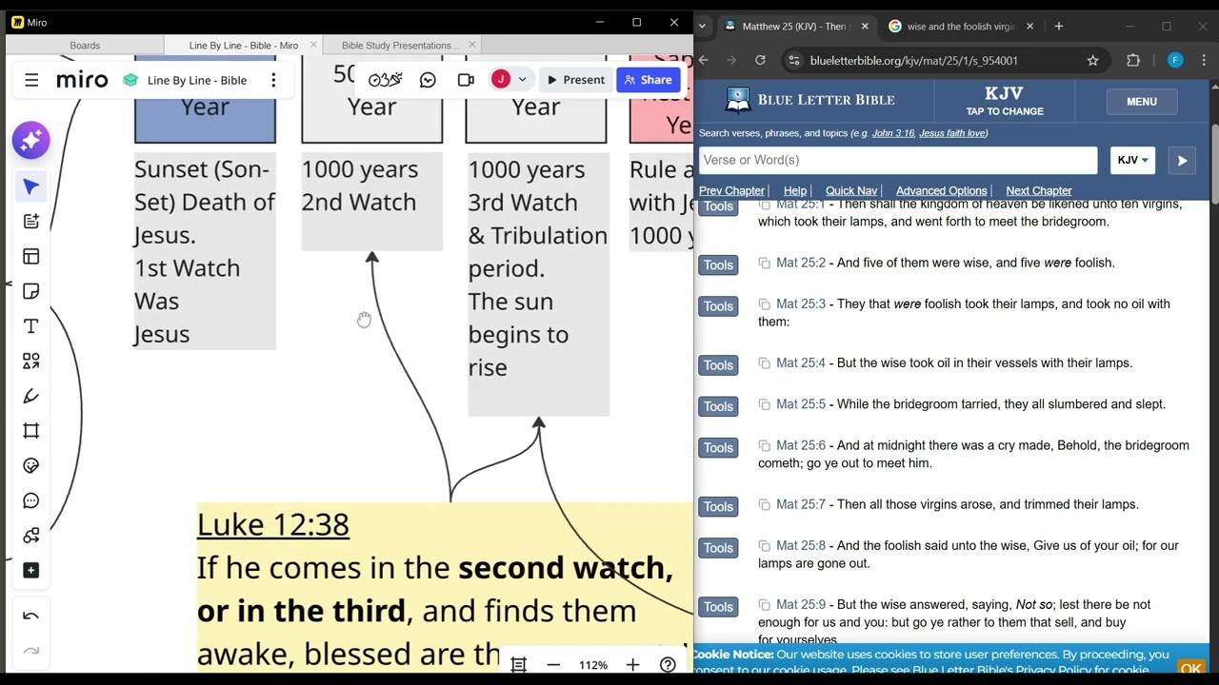The image size is (1219, 685).
Task: Zoom out with minus button in Miro
Action: (553, 665)
